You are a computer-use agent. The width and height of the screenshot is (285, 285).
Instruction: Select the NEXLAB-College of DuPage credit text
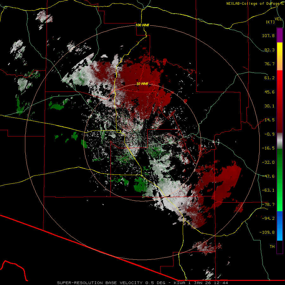point(255,3)
